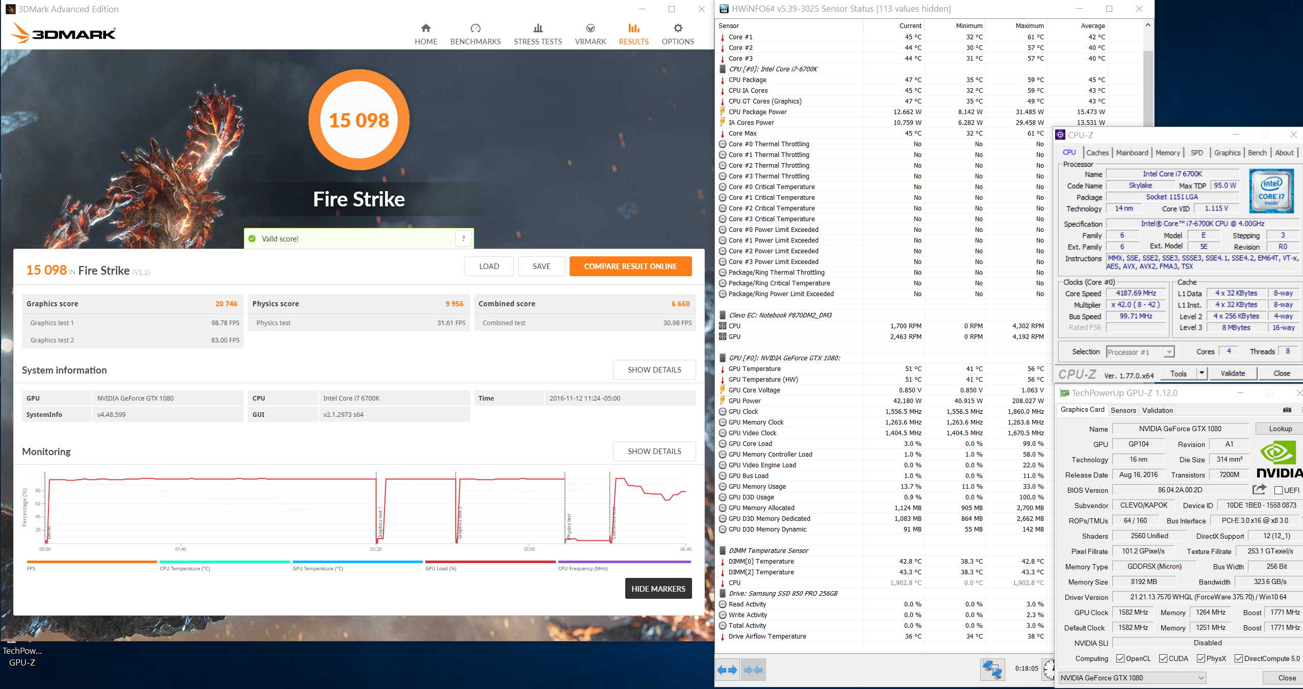Viewport: 1303px width, 689px height.
Task: Click GPU-Z screenshot camera icon
Action: [1287, 410]
